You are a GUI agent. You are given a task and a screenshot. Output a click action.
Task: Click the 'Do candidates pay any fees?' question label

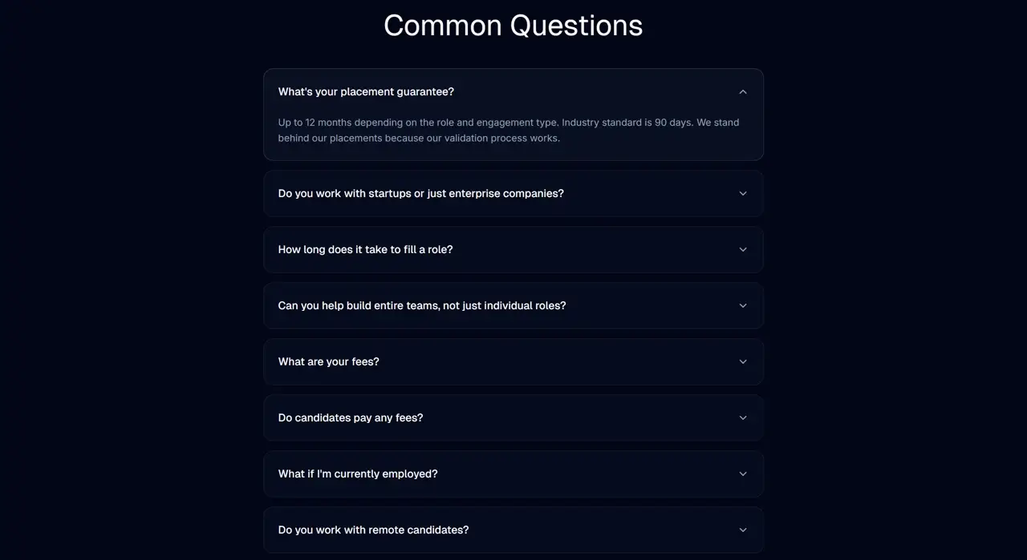click(350, 417)
